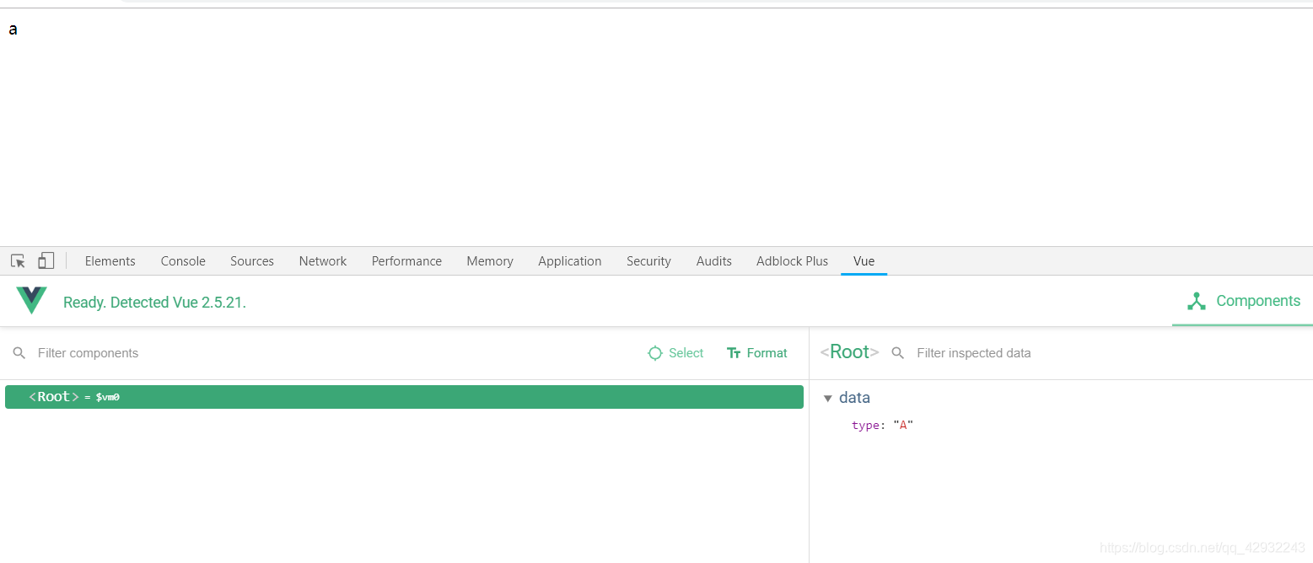Switch to the Network tab

point(323,261)
